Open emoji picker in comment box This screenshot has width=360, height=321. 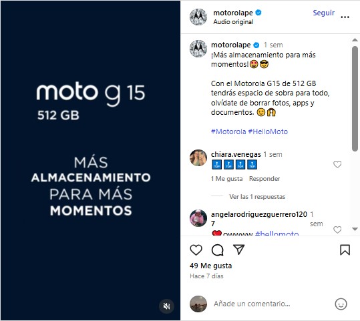click(341, 304)
